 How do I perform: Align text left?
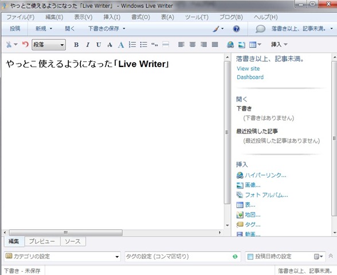tap(181, 45)
